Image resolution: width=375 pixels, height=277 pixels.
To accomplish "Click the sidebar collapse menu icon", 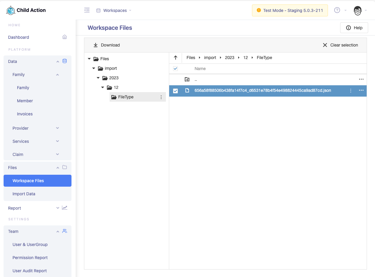I will (x=87, y=10).
